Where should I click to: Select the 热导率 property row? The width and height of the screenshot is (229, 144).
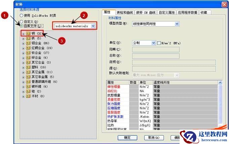click(x=162, y=121)
